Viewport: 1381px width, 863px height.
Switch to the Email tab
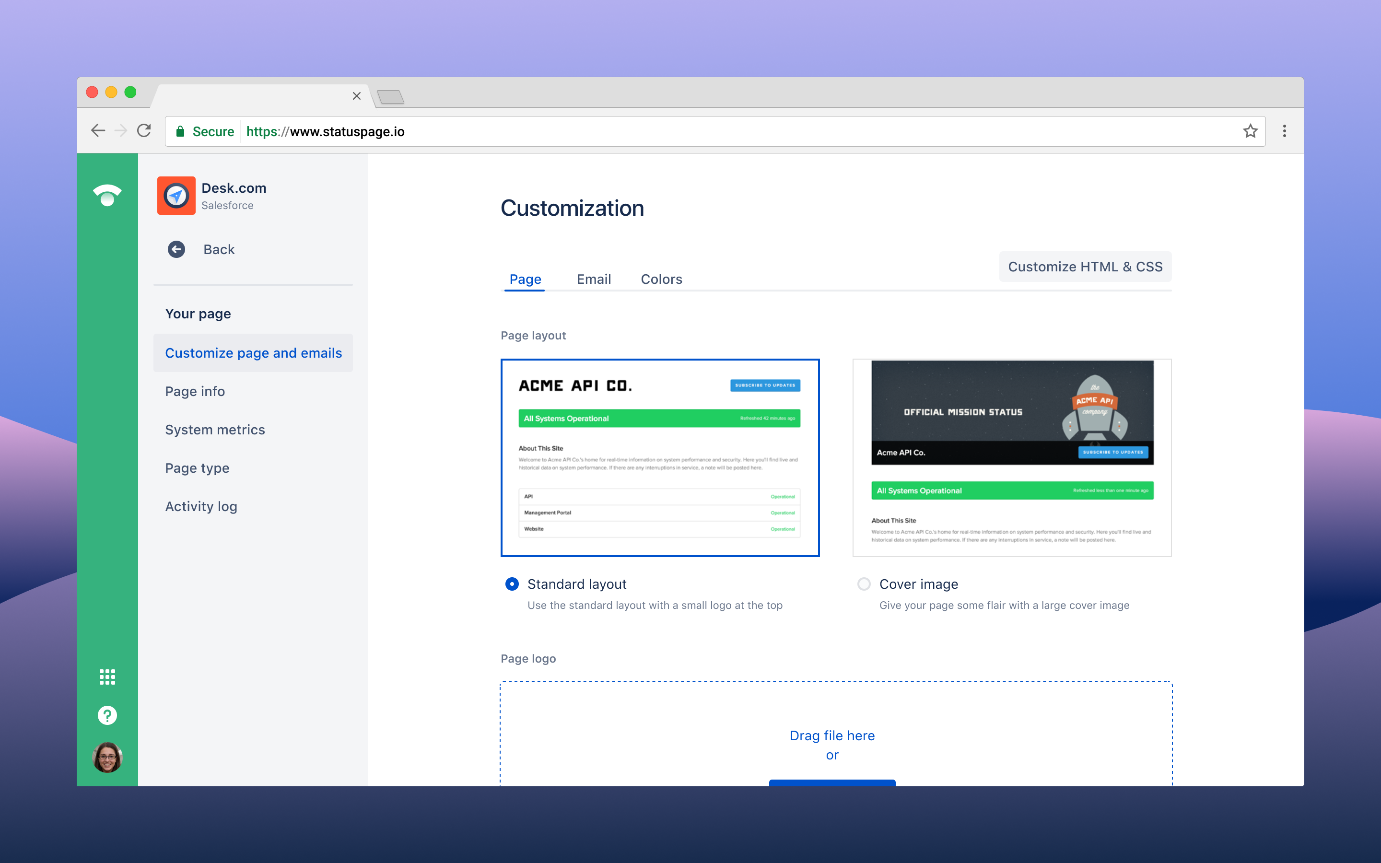click(594, 279)
